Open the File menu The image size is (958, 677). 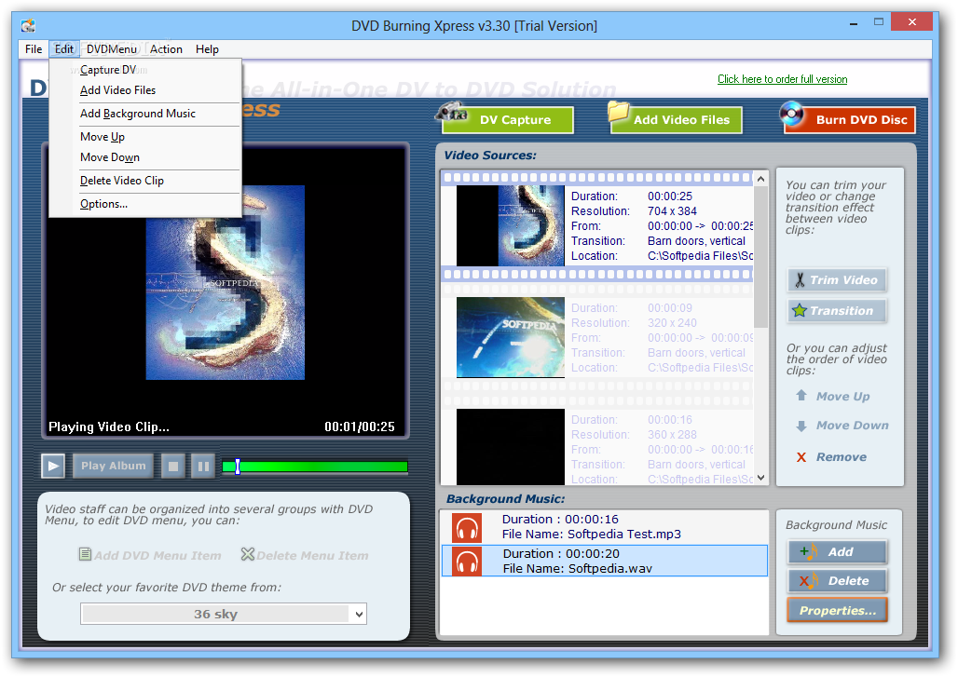(34, 49)
